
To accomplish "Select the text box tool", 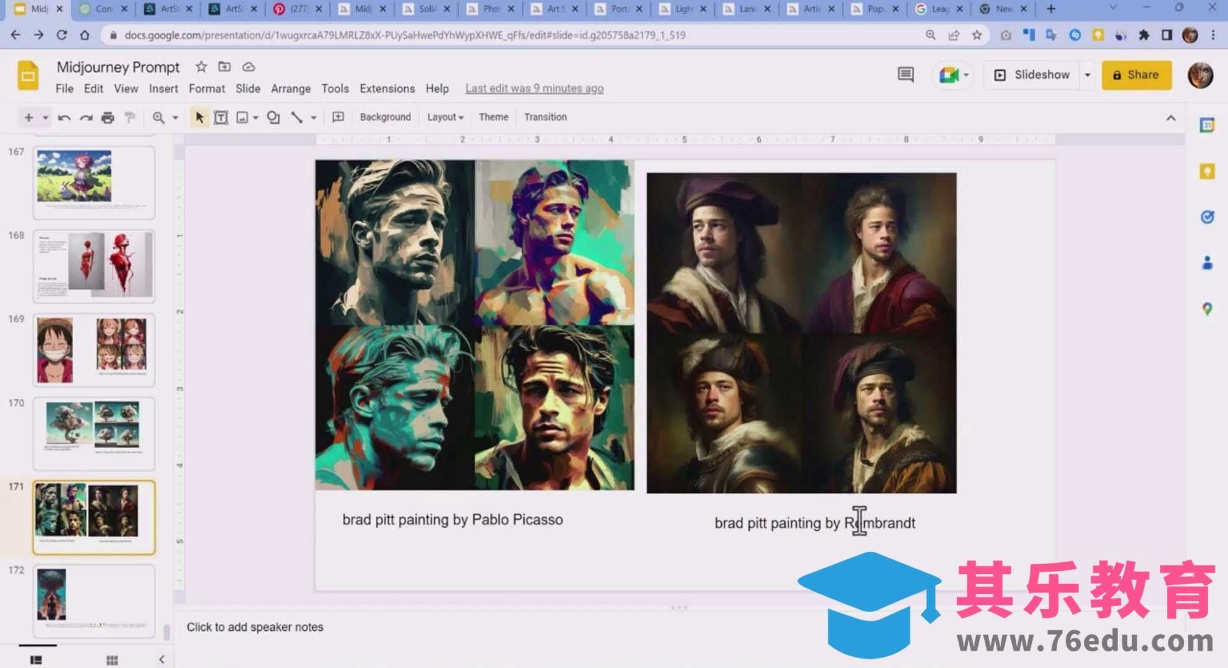I will [x=221, y=117].
